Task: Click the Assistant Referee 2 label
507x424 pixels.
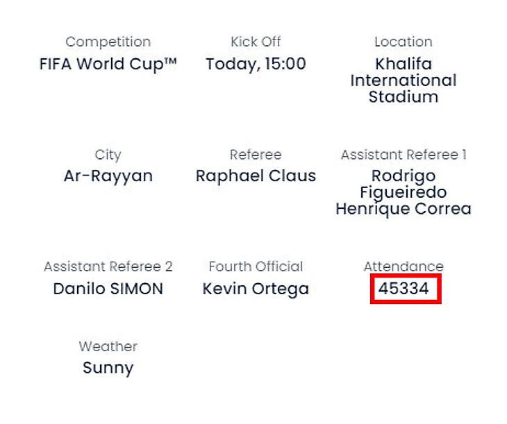Action: point(108,266)
